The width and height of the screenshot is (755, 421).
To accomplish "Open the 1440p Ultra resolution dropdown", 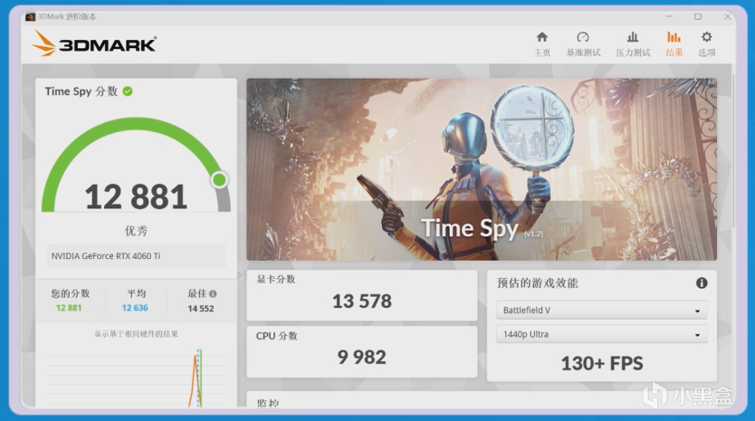I will point(601,334).
